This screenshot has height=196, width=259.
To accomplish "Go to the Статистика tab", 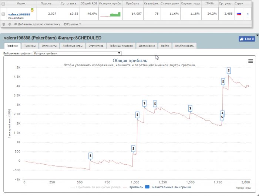I will coord(96,46).
